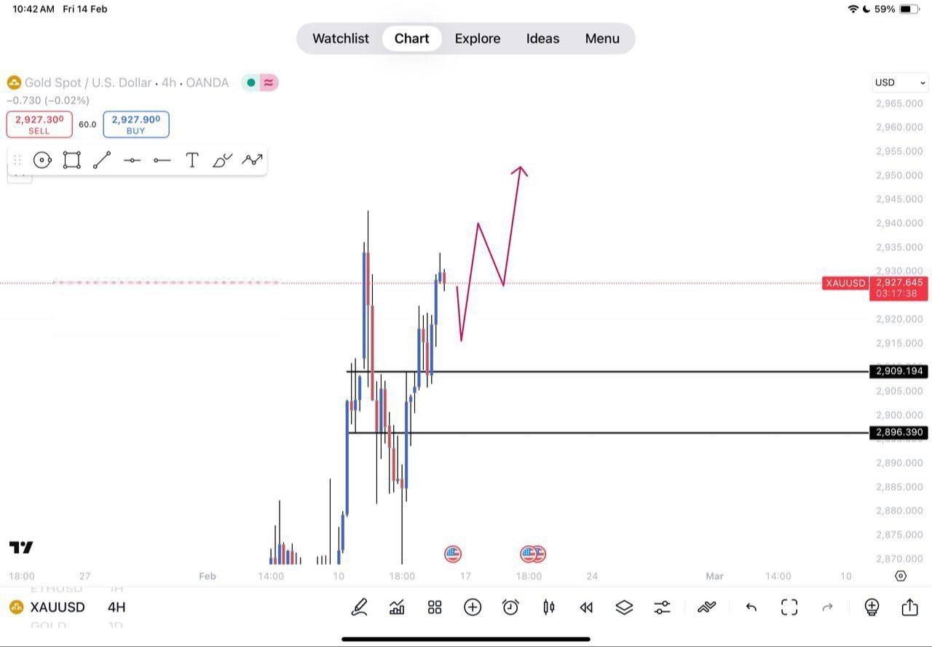Tap the SELL 2,927.30 button
Viewport: 932px width, 647px height.
tap(39, 124)
